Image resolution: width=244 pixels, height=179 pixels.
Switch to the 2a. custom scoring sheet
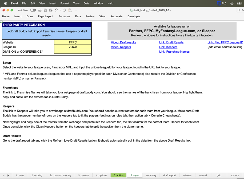60,175
